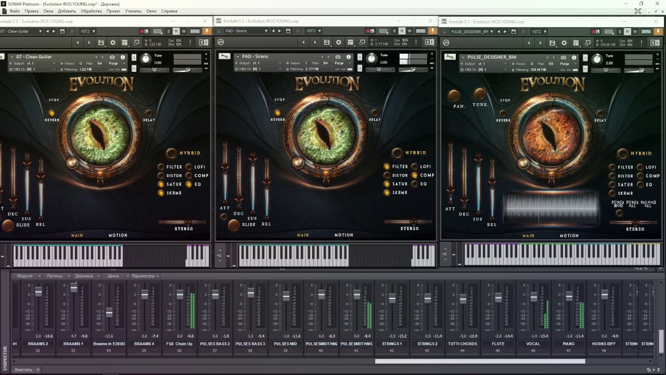Click the W button in Kontakt 5 3 header
666x375 pixels.
(x=409, y=31)
